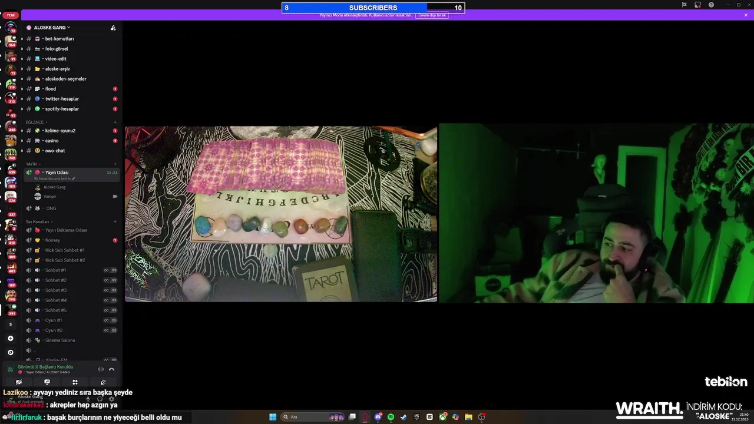Open the activities launcher button

(75, 382)
